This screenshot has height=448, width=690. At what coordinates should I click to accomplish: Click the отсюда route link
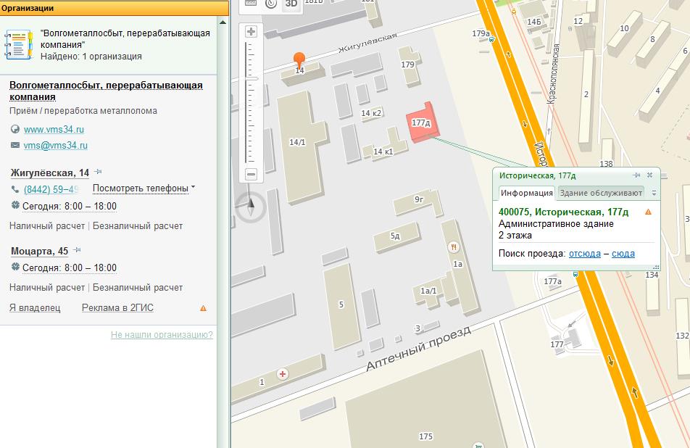tap(584, 253)
